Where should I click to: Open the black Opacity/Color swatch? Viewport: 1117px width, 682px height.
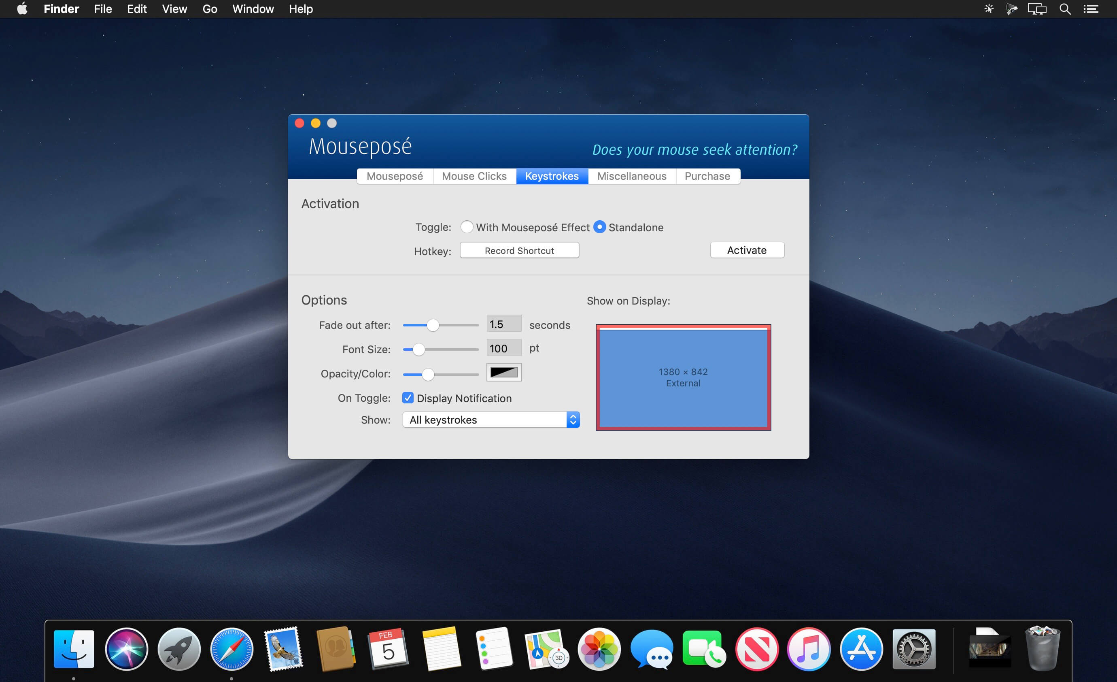click(503, 372)
